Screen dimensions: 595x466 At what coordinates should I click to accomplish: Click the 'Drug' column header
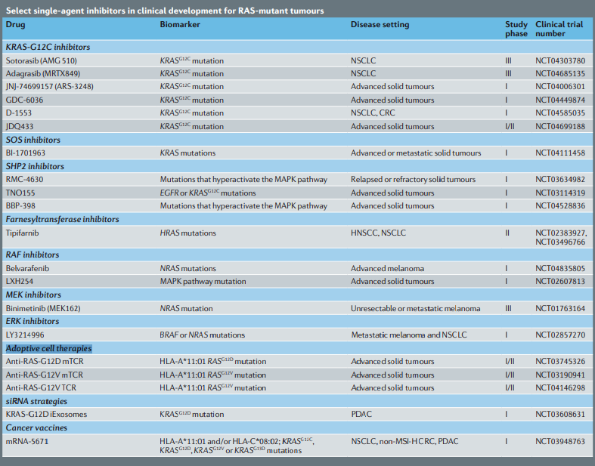(16, 25)
